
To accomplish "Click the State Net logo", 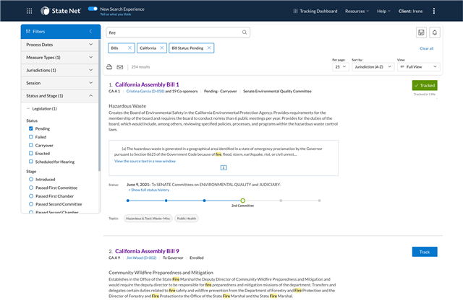I will point(61,11).
